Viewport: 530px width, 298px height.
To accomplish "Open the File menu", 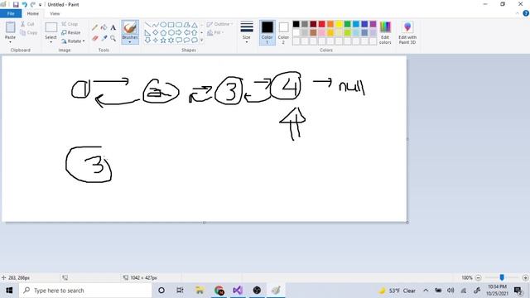I will point(11,13).
